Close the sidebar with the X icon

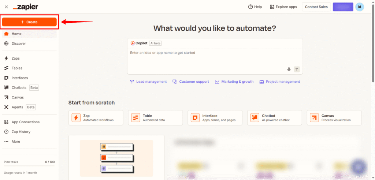7,7
